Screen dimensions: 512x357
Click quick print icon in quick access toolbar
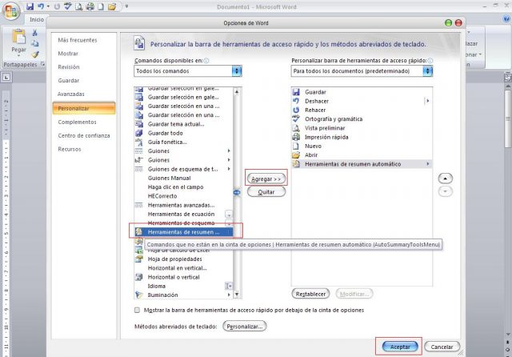[90, 6]
